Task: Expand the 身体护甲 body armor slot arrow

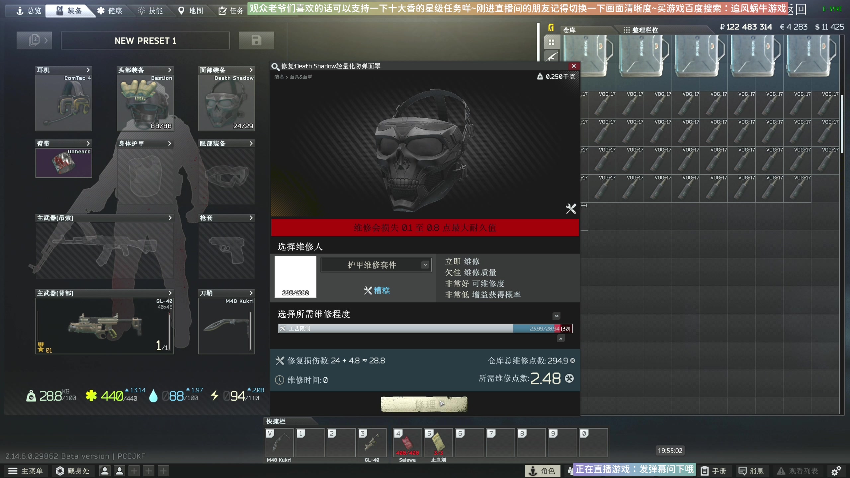Action: tap(169, 143)
